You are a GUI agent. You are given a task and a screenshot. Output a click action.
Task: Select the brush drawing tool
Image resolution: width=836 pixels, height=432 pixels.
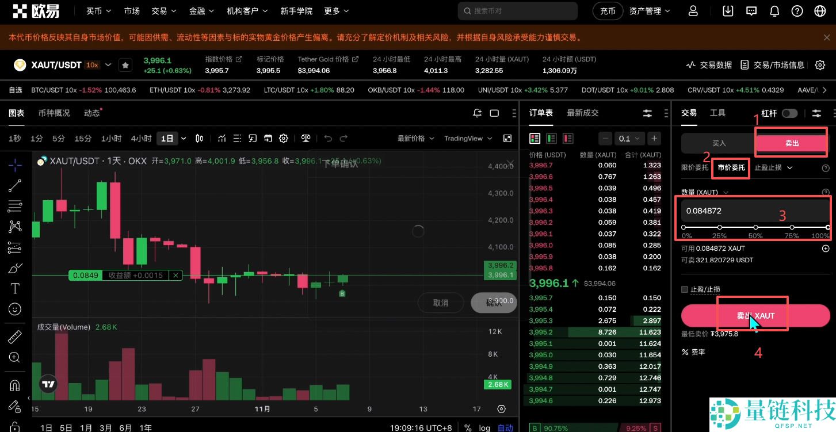(14, 267)
